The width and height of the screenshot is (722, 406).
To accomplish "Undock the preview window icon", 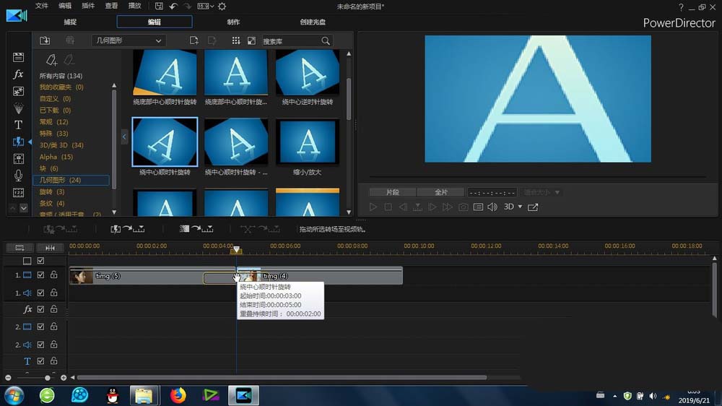I will pyautogui.click(x=533, y=207).
